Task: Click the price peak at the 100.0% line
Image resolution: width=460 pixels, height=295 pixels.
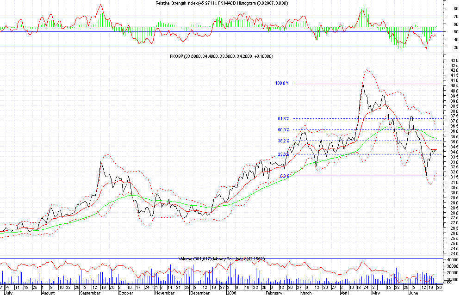Action: 363,84
